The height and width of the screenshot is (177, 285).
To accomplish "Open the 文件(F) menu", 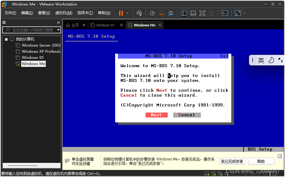I will point(10,13).
